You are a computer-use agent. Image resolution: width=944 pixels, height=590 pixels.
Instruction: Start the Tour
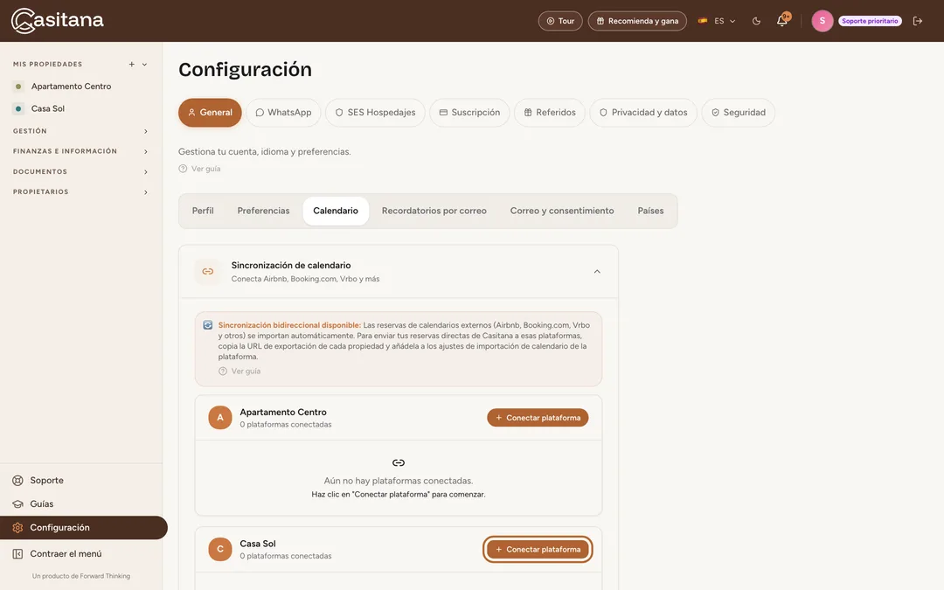[560, 21]
